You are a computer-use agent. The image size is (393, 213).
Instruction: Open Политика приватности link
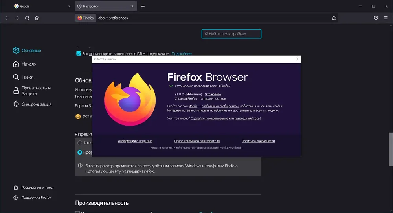click(x=258, y=141)
